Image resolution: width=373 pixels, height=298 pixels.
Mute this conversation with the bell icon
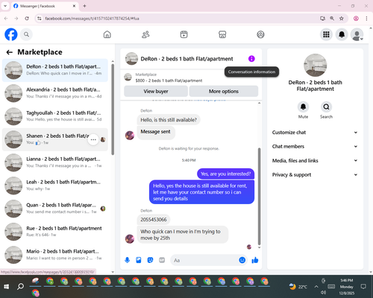point(303,107)
